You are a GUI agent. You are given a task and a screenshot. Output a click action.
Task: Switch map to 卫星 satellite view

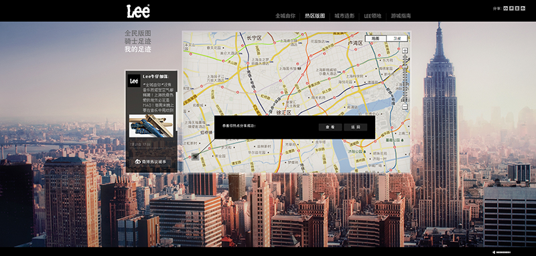tap(397, 39)
